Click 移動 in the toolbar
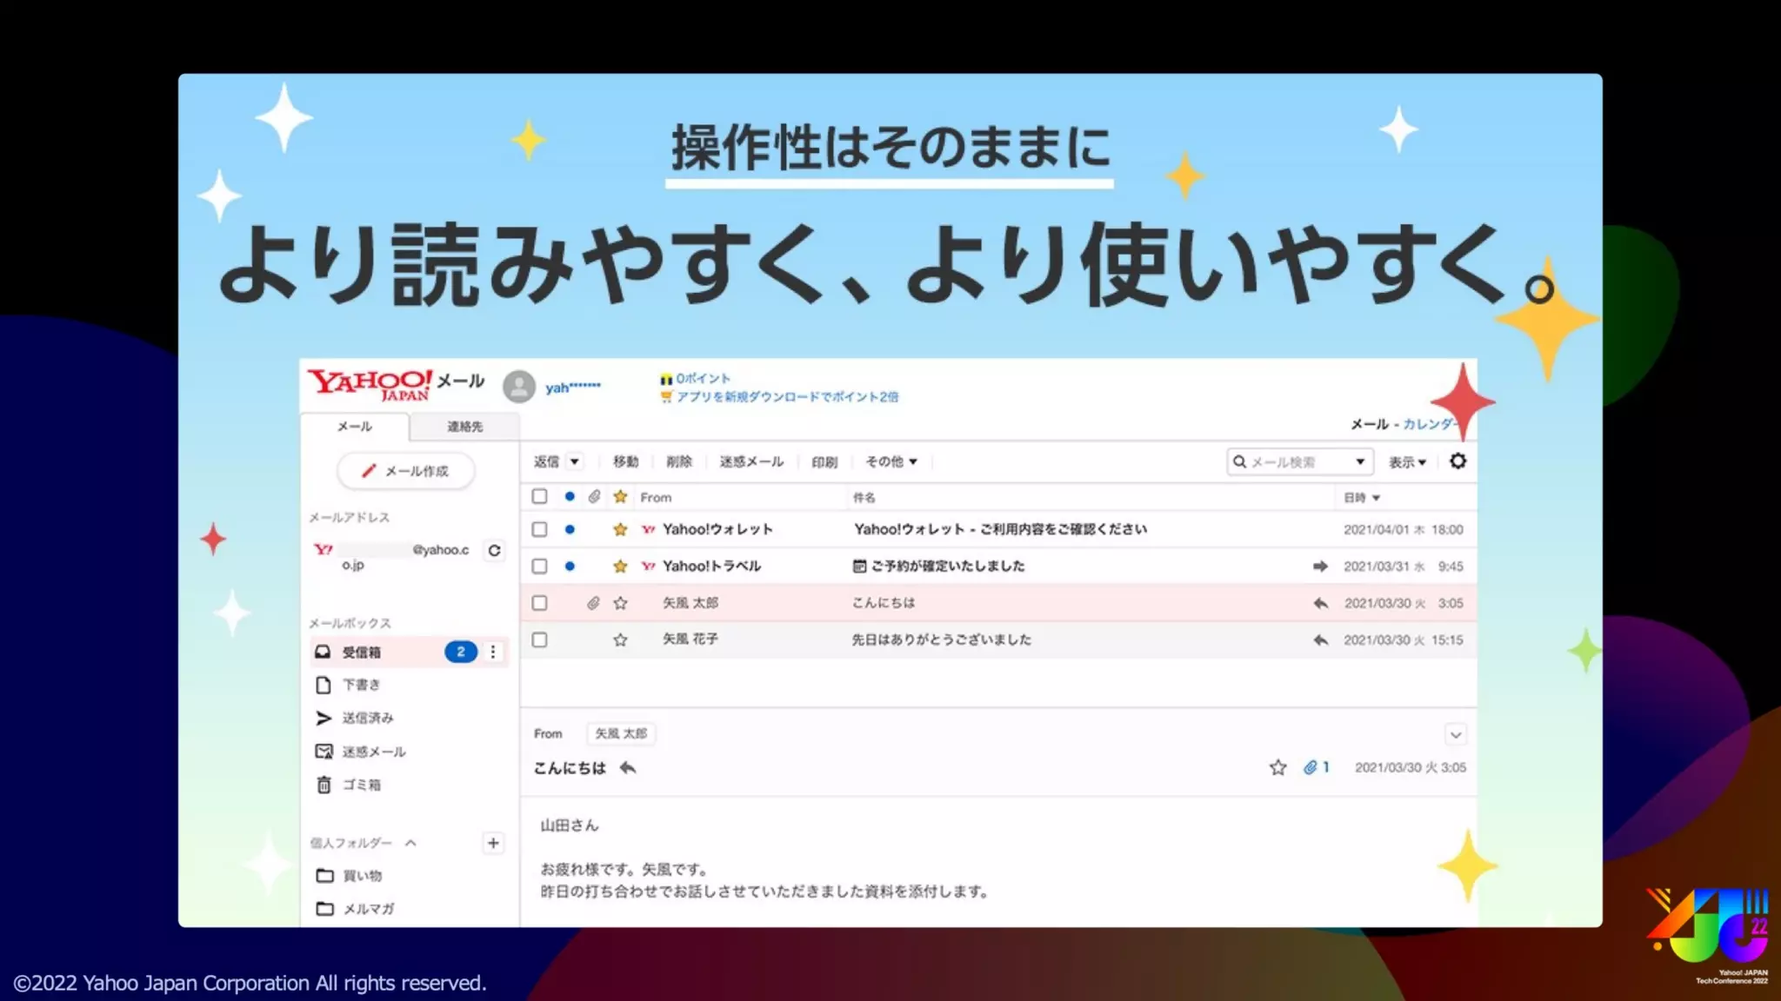Image resolution: width=1781 pixels, height=1001 pixels. 626,461
